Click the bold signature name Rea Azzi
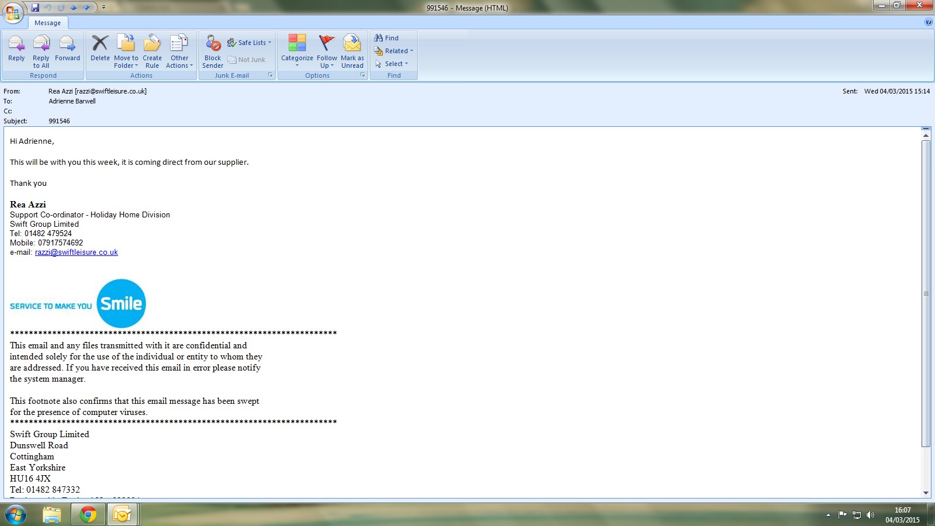935x526 pixels. [x=28, y=205]
